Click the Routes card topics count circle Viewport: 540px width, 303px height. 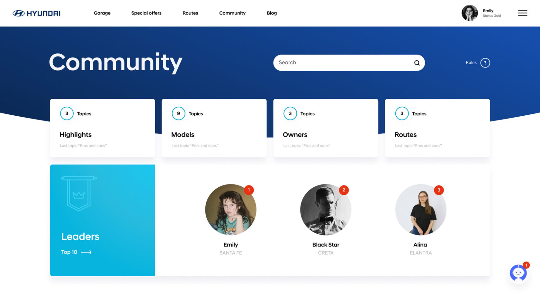point(402,113)
